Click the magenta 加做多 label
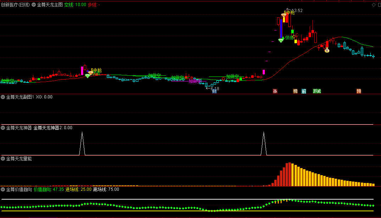 195,81
